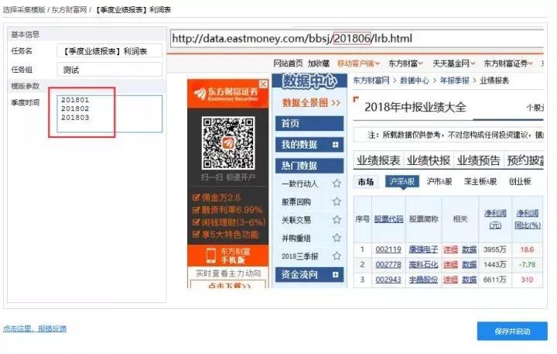Click the 东方财富证券 logo in ad

[226, 94]
